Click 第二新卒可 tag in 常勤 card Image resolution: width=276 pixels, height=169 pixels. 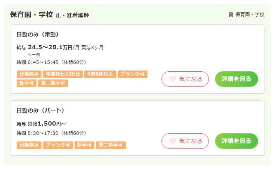53,83
